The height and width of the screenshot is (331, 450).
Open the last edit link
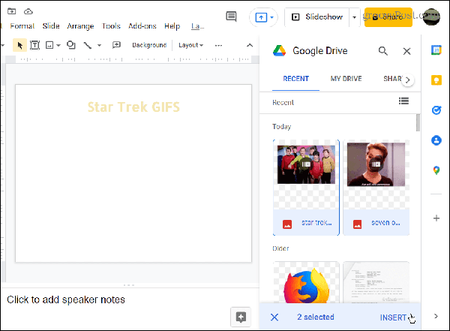click(x=198, y=26)
